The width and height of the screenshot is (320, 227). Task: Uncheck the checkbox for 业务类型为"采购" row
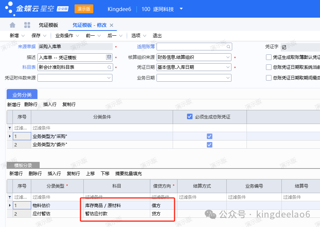(209, 136)
